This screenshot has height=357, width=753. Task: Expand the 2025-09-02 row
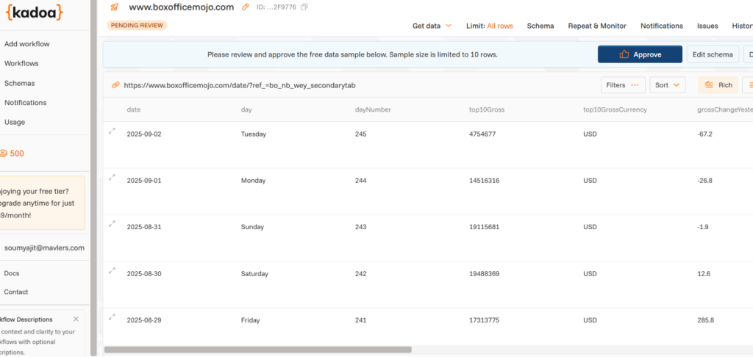(x=112, y=131)
